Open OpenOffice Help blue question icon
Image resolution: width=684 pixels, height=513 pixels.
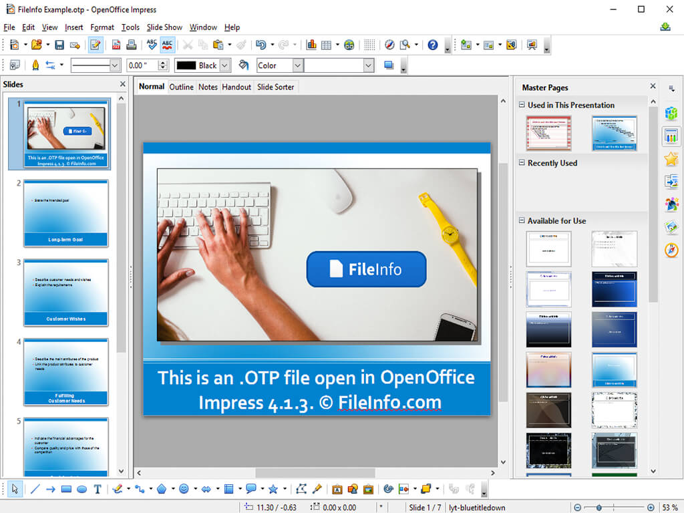(x=432, y=45)
